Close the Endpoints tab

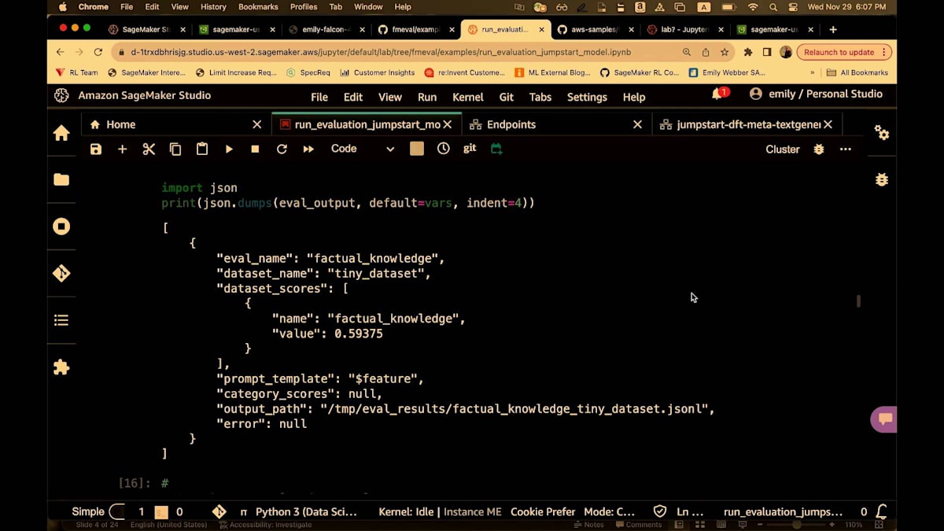pyautogui.click(x=638, y=124)
